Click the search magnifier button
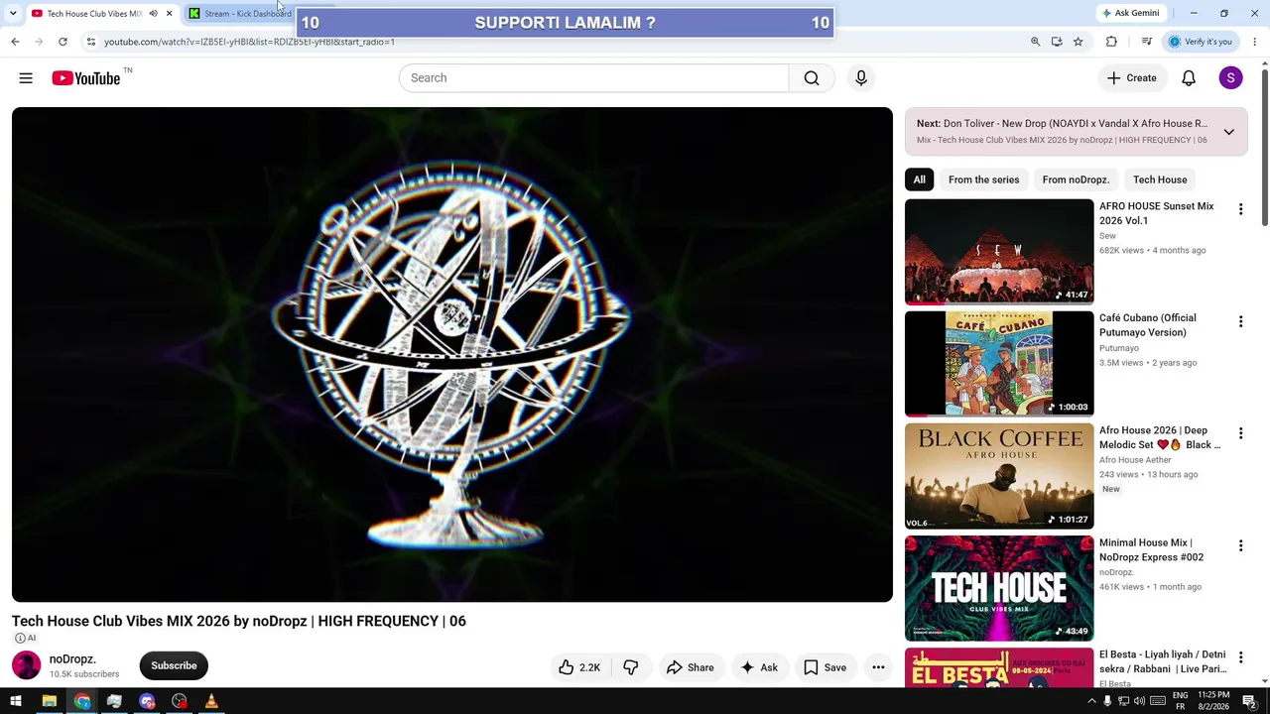This screenshot has width=1270, height=714. pyautogui.click(x=812, y=78)
